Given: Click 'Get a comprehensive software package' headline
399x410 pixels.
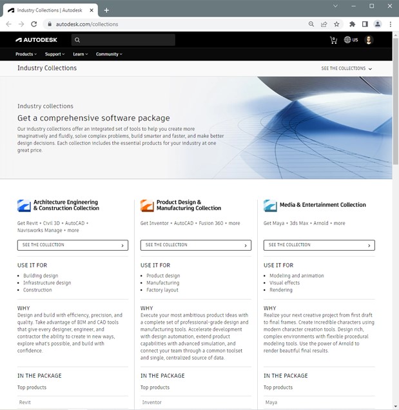Looking at the screenshot, I should pos(93,118).
